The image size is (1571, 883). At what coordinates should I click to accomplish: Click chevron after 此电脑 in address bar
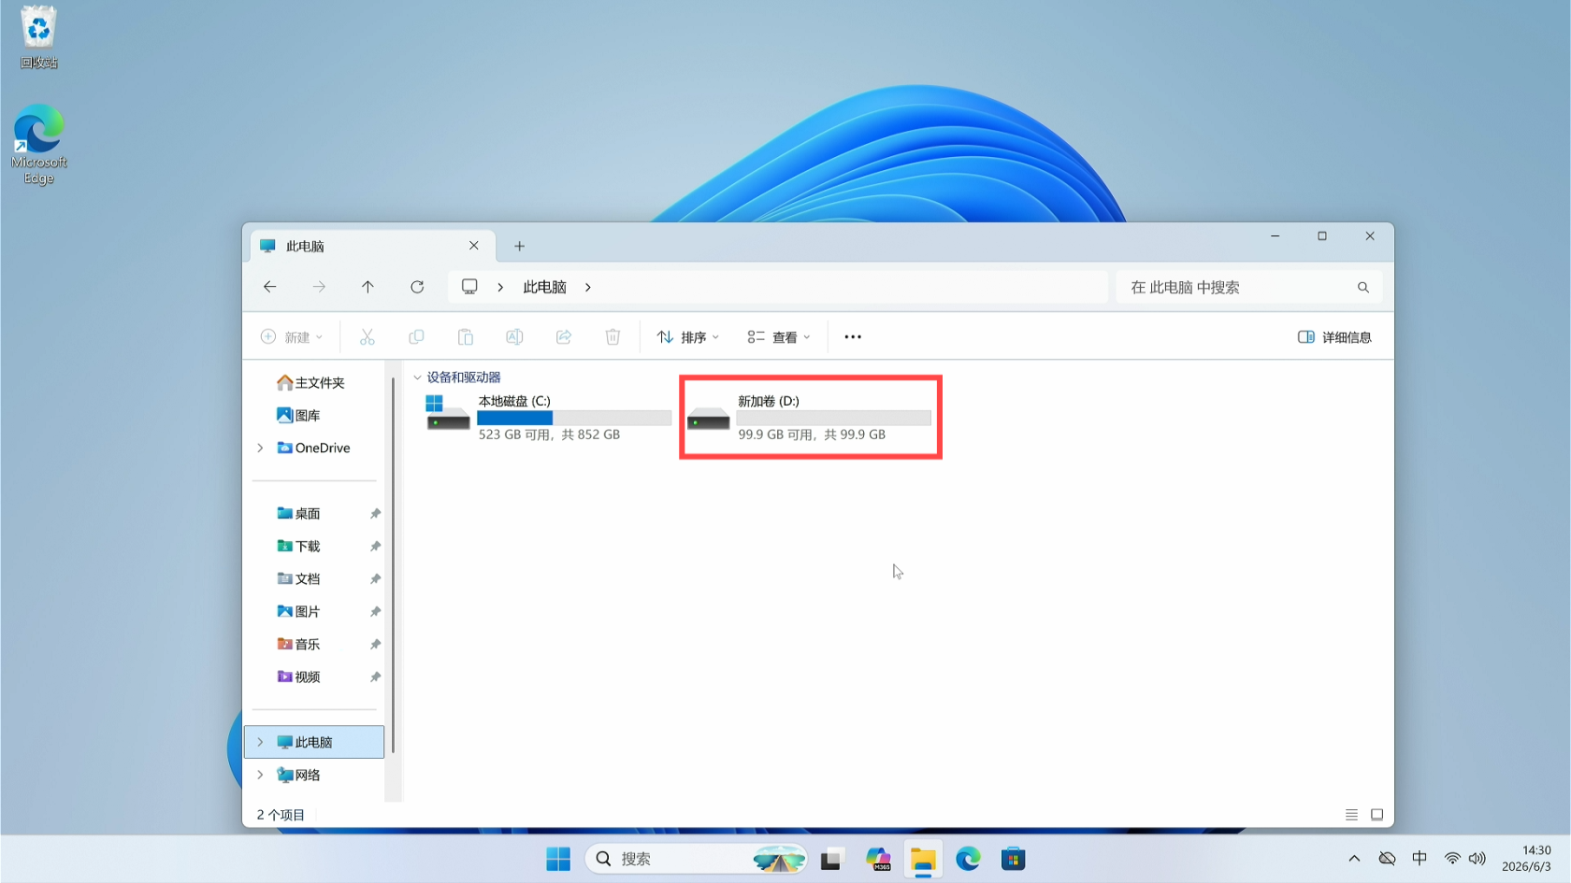click(x=588, y=287)
